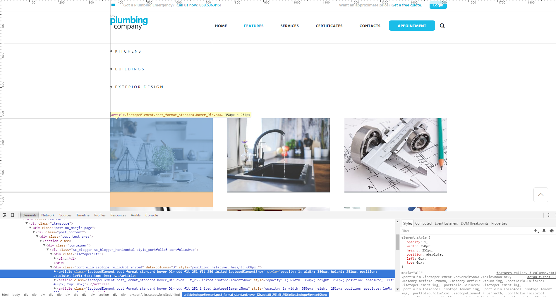Viewport: 556px width, 297px height.
Task: Click the plumbing company logo
Action: click(x=129, y=22)
